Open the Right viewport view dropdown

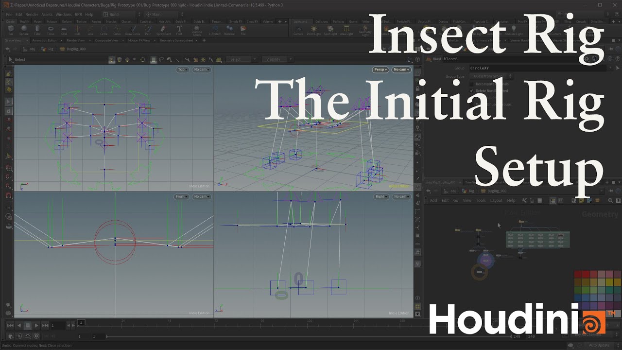pyautogui.click(x=381, y=197)
